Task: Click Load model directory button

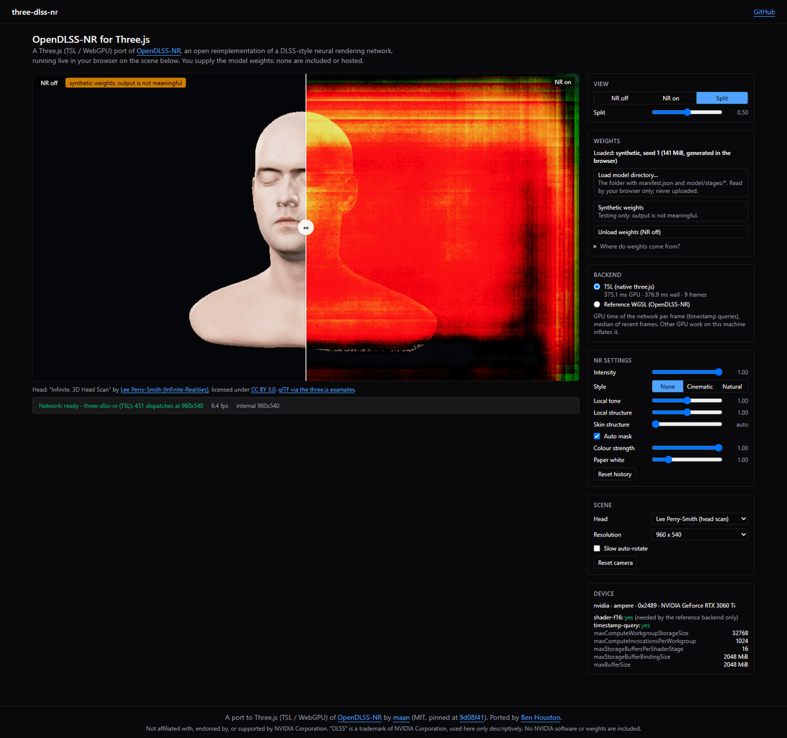Action: click(671, 183)
